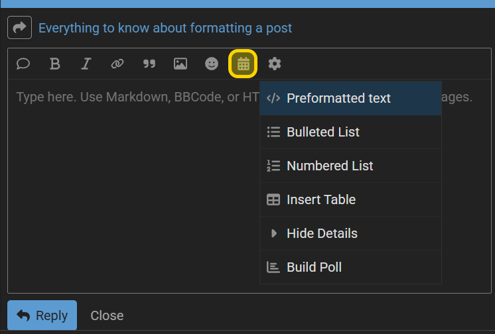Select Preformatted text from menu
495x334 pixels.
click(350, 98)
